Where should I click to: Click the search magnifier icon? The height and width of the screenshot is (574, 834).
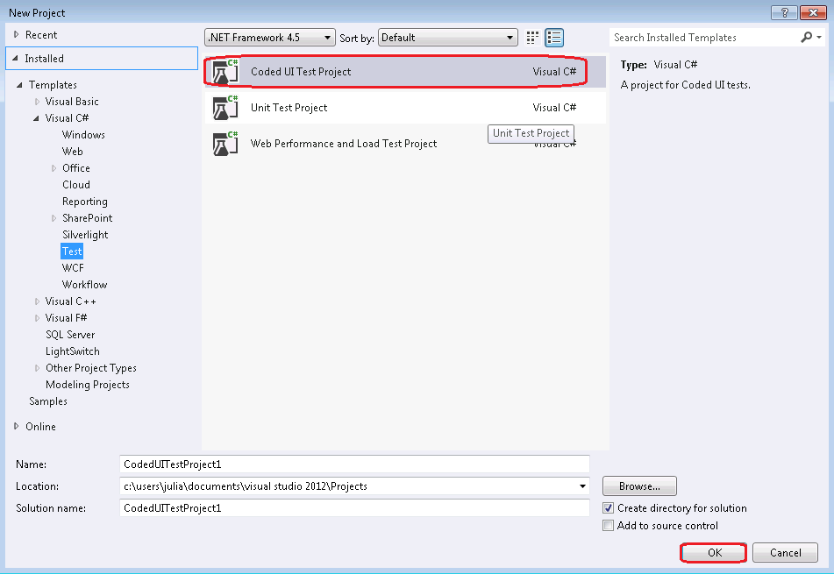(806, 37)
